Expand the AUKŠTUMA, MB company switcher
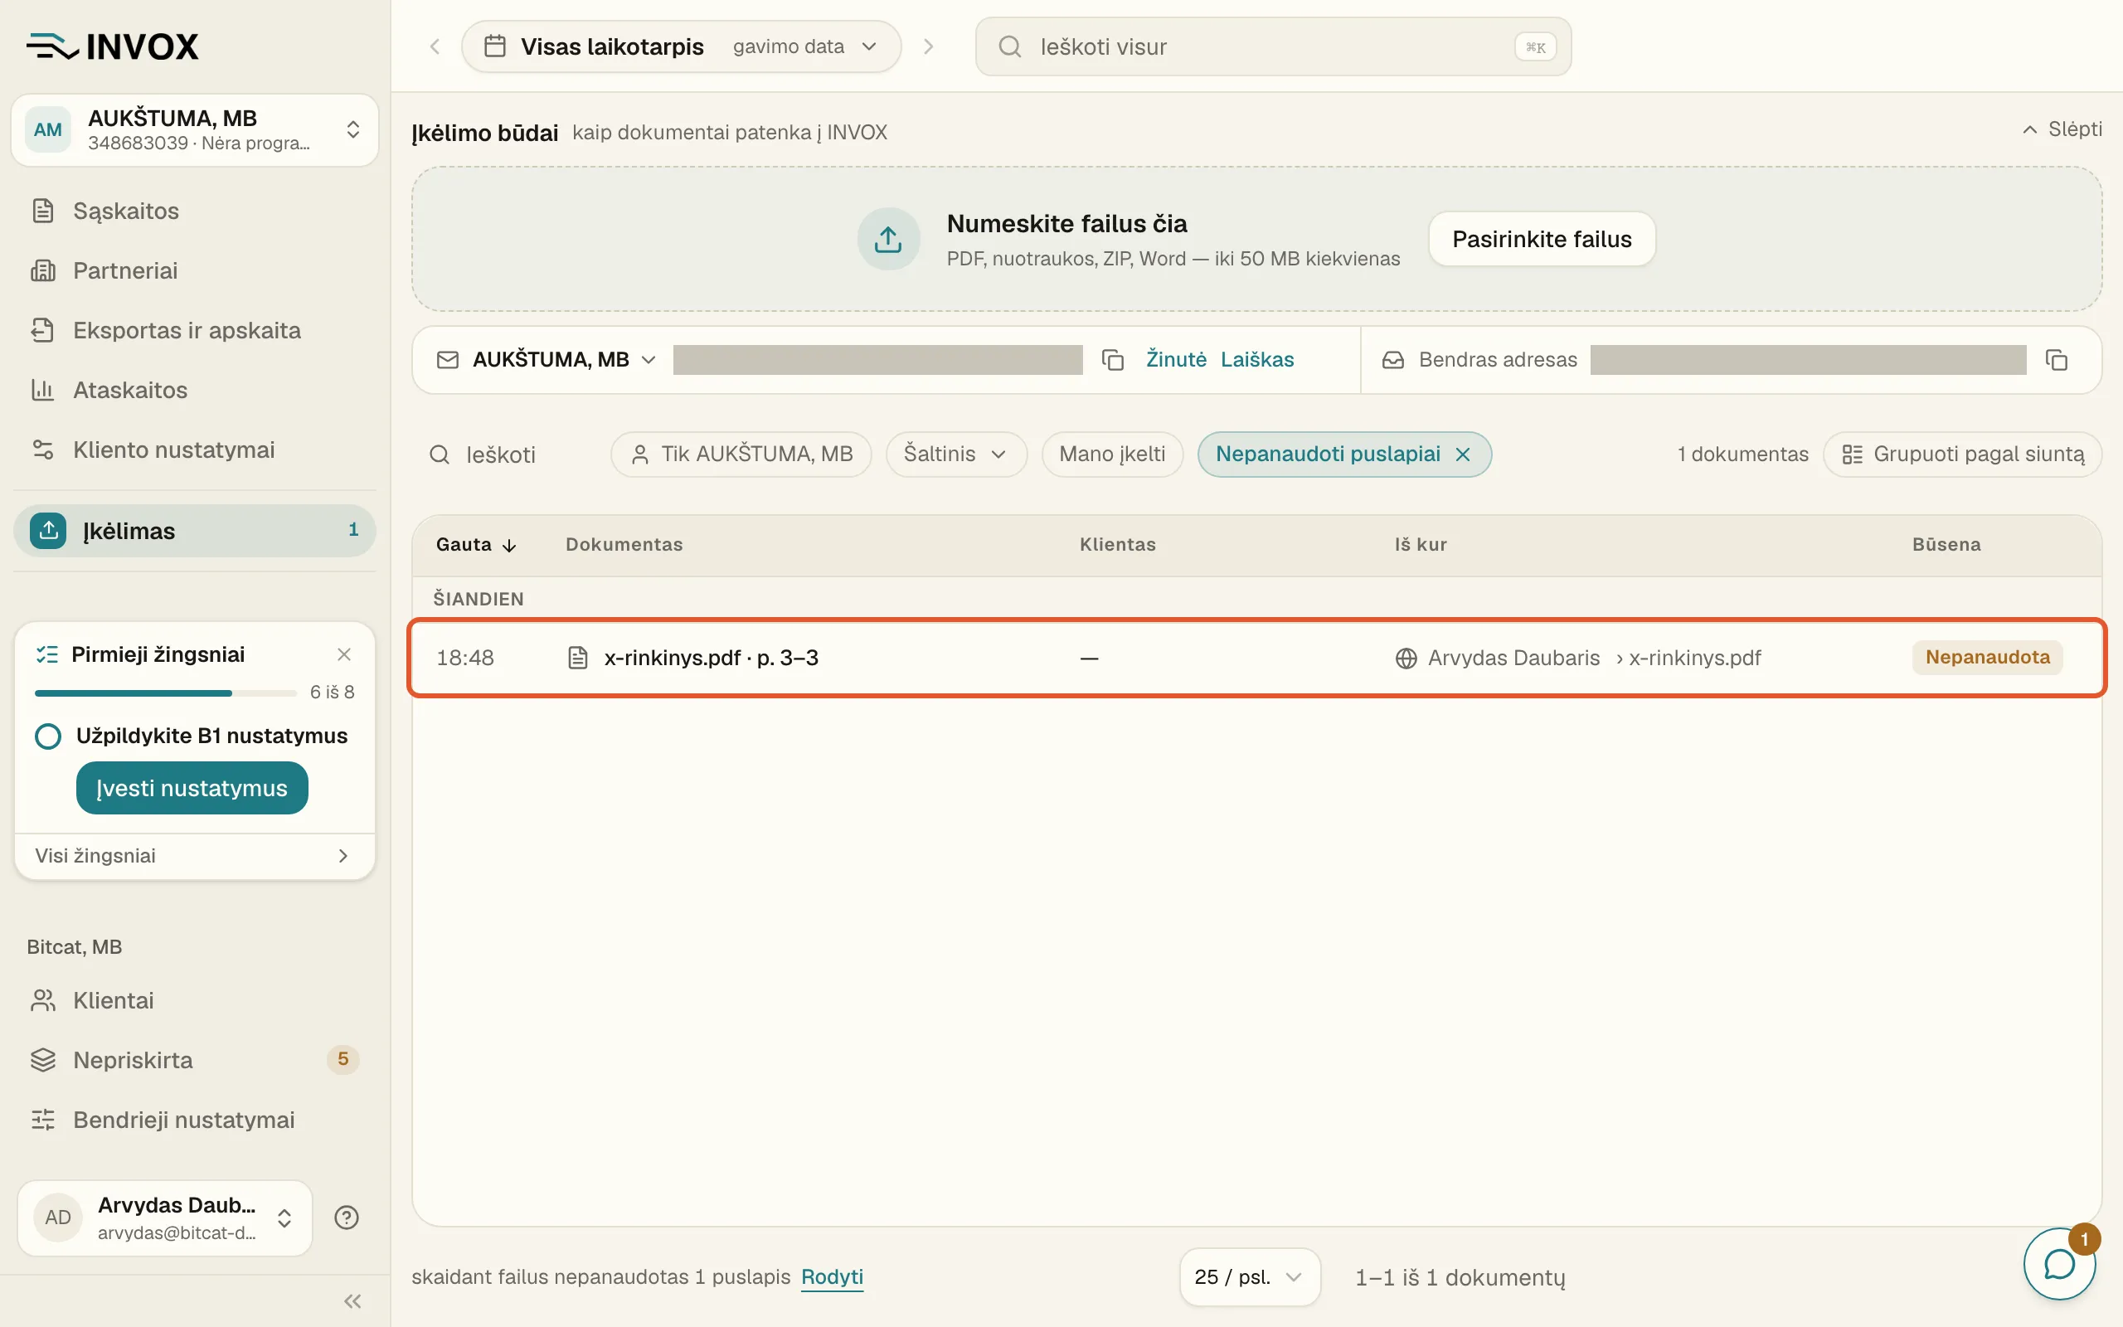The width and height of the screenshot is (2123, 1327). click(x=195, y=130)
